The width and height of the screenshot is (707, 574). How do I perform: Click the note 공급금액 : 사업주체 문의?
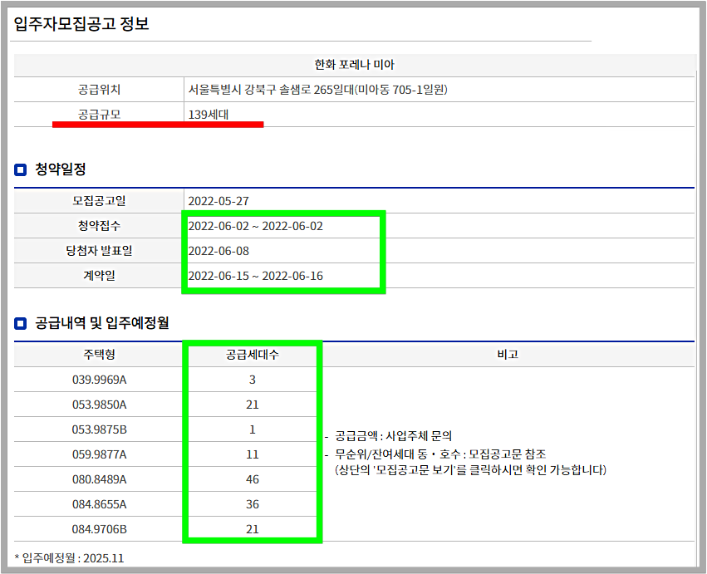(393, 436)
